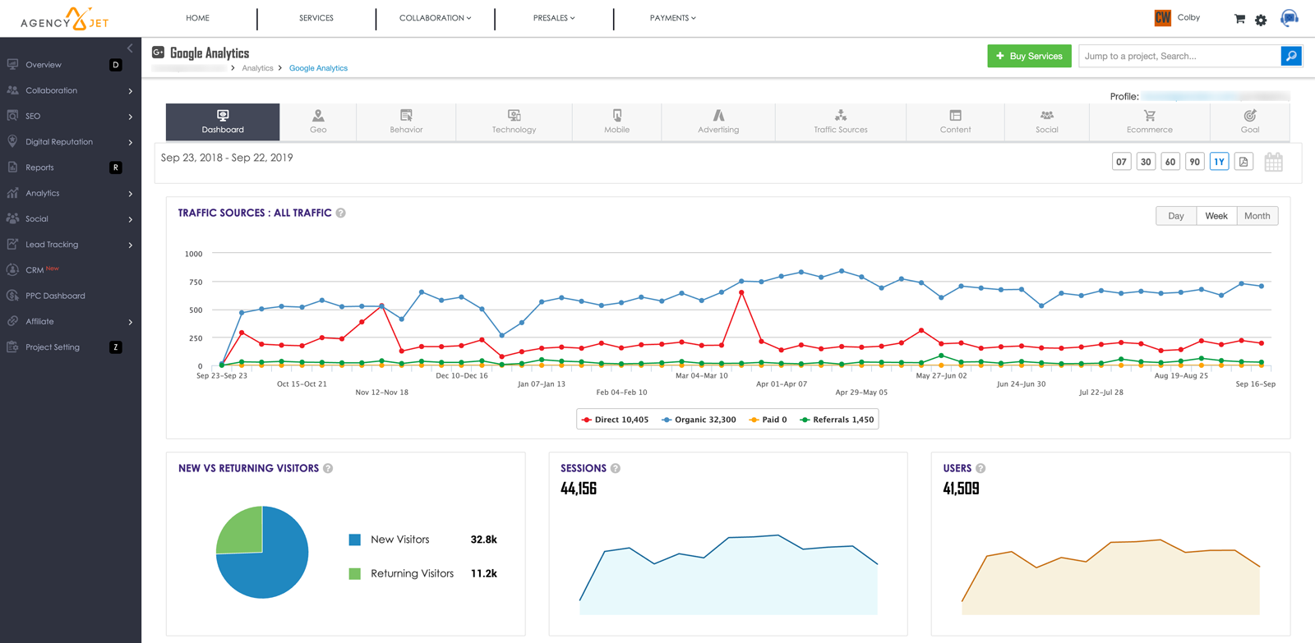Collapse the left sidebar arrow
Screen dimensions: 1315x643
[x=130, y=48]
